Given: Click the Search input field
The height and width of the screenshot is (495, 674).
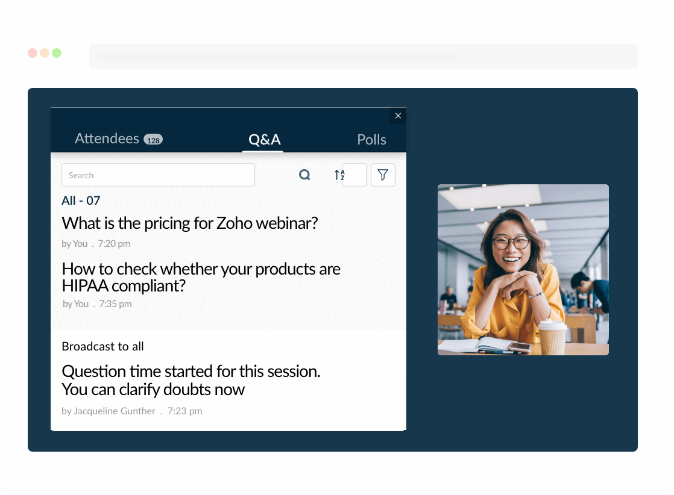Looking at the screenshot, I should tap(158, 175).
